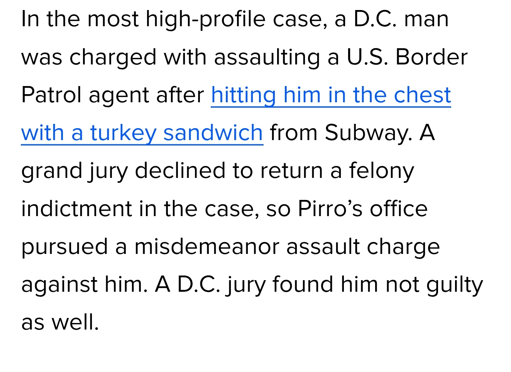Click the word "against" in the paragraph

click(x=59, y=285)
